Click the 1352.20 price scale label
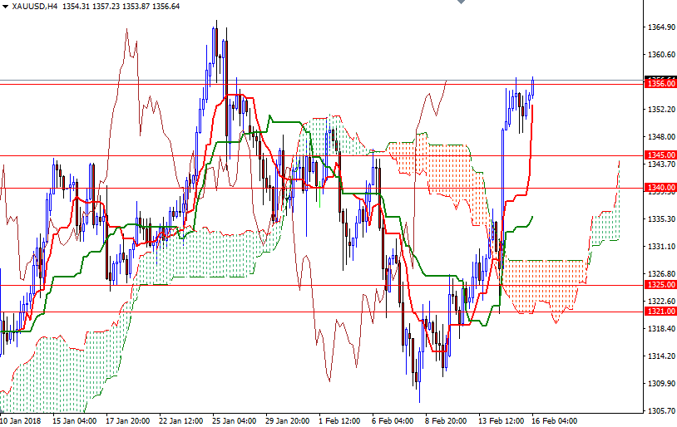Image resolution: width=677 pixels, height=427 pixels. pos(661,109)
